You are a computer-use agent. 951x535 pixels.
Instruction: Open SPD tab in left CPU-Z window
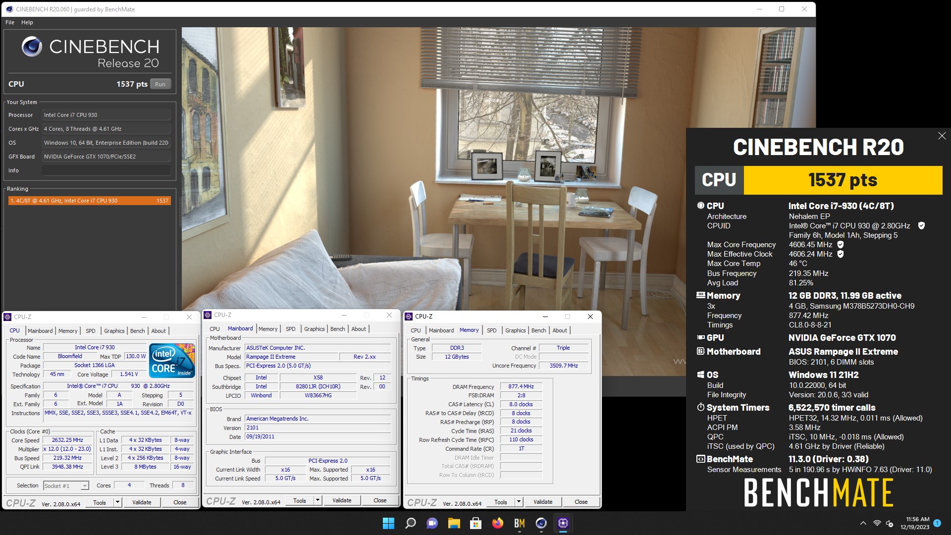(90, 331)
